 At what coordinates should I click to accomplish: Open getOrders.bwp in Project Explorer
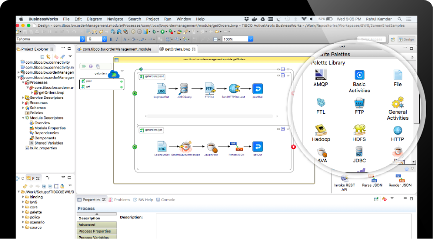pos(49,92)
